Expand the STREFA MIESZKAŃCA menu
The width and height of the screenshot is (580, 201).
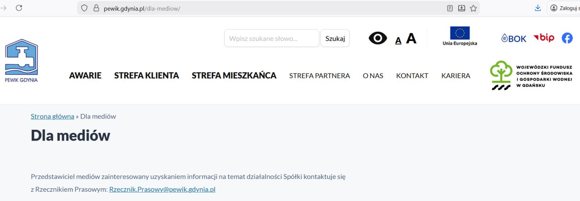point(234,76)
